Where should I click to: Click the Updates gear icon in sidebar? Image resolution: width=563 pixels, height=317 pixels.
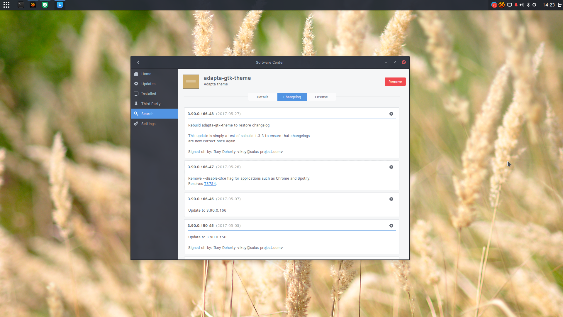(x=136, y=84)
